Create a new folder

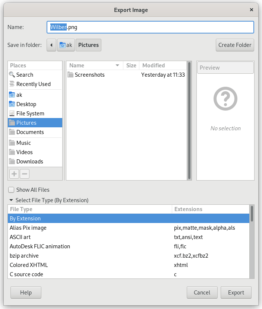pyautogui.click(x=235, y=45)
